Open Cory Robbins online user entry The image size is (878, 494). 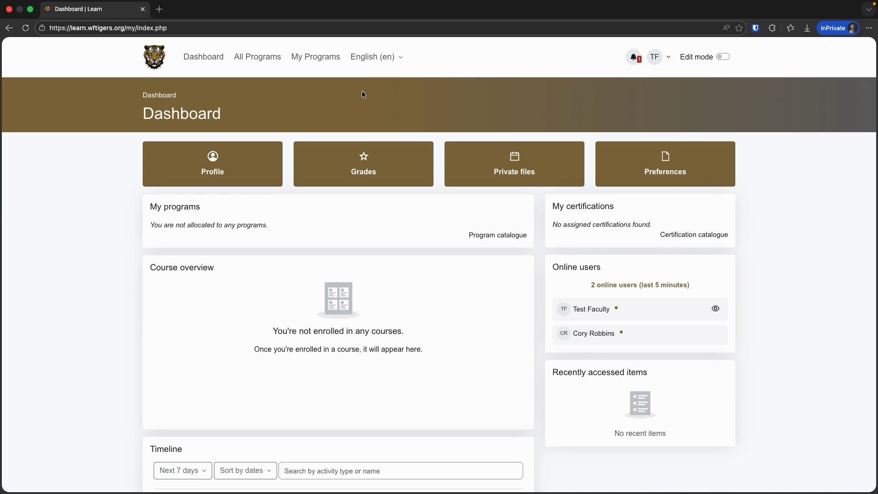click(x=593, y=333)
